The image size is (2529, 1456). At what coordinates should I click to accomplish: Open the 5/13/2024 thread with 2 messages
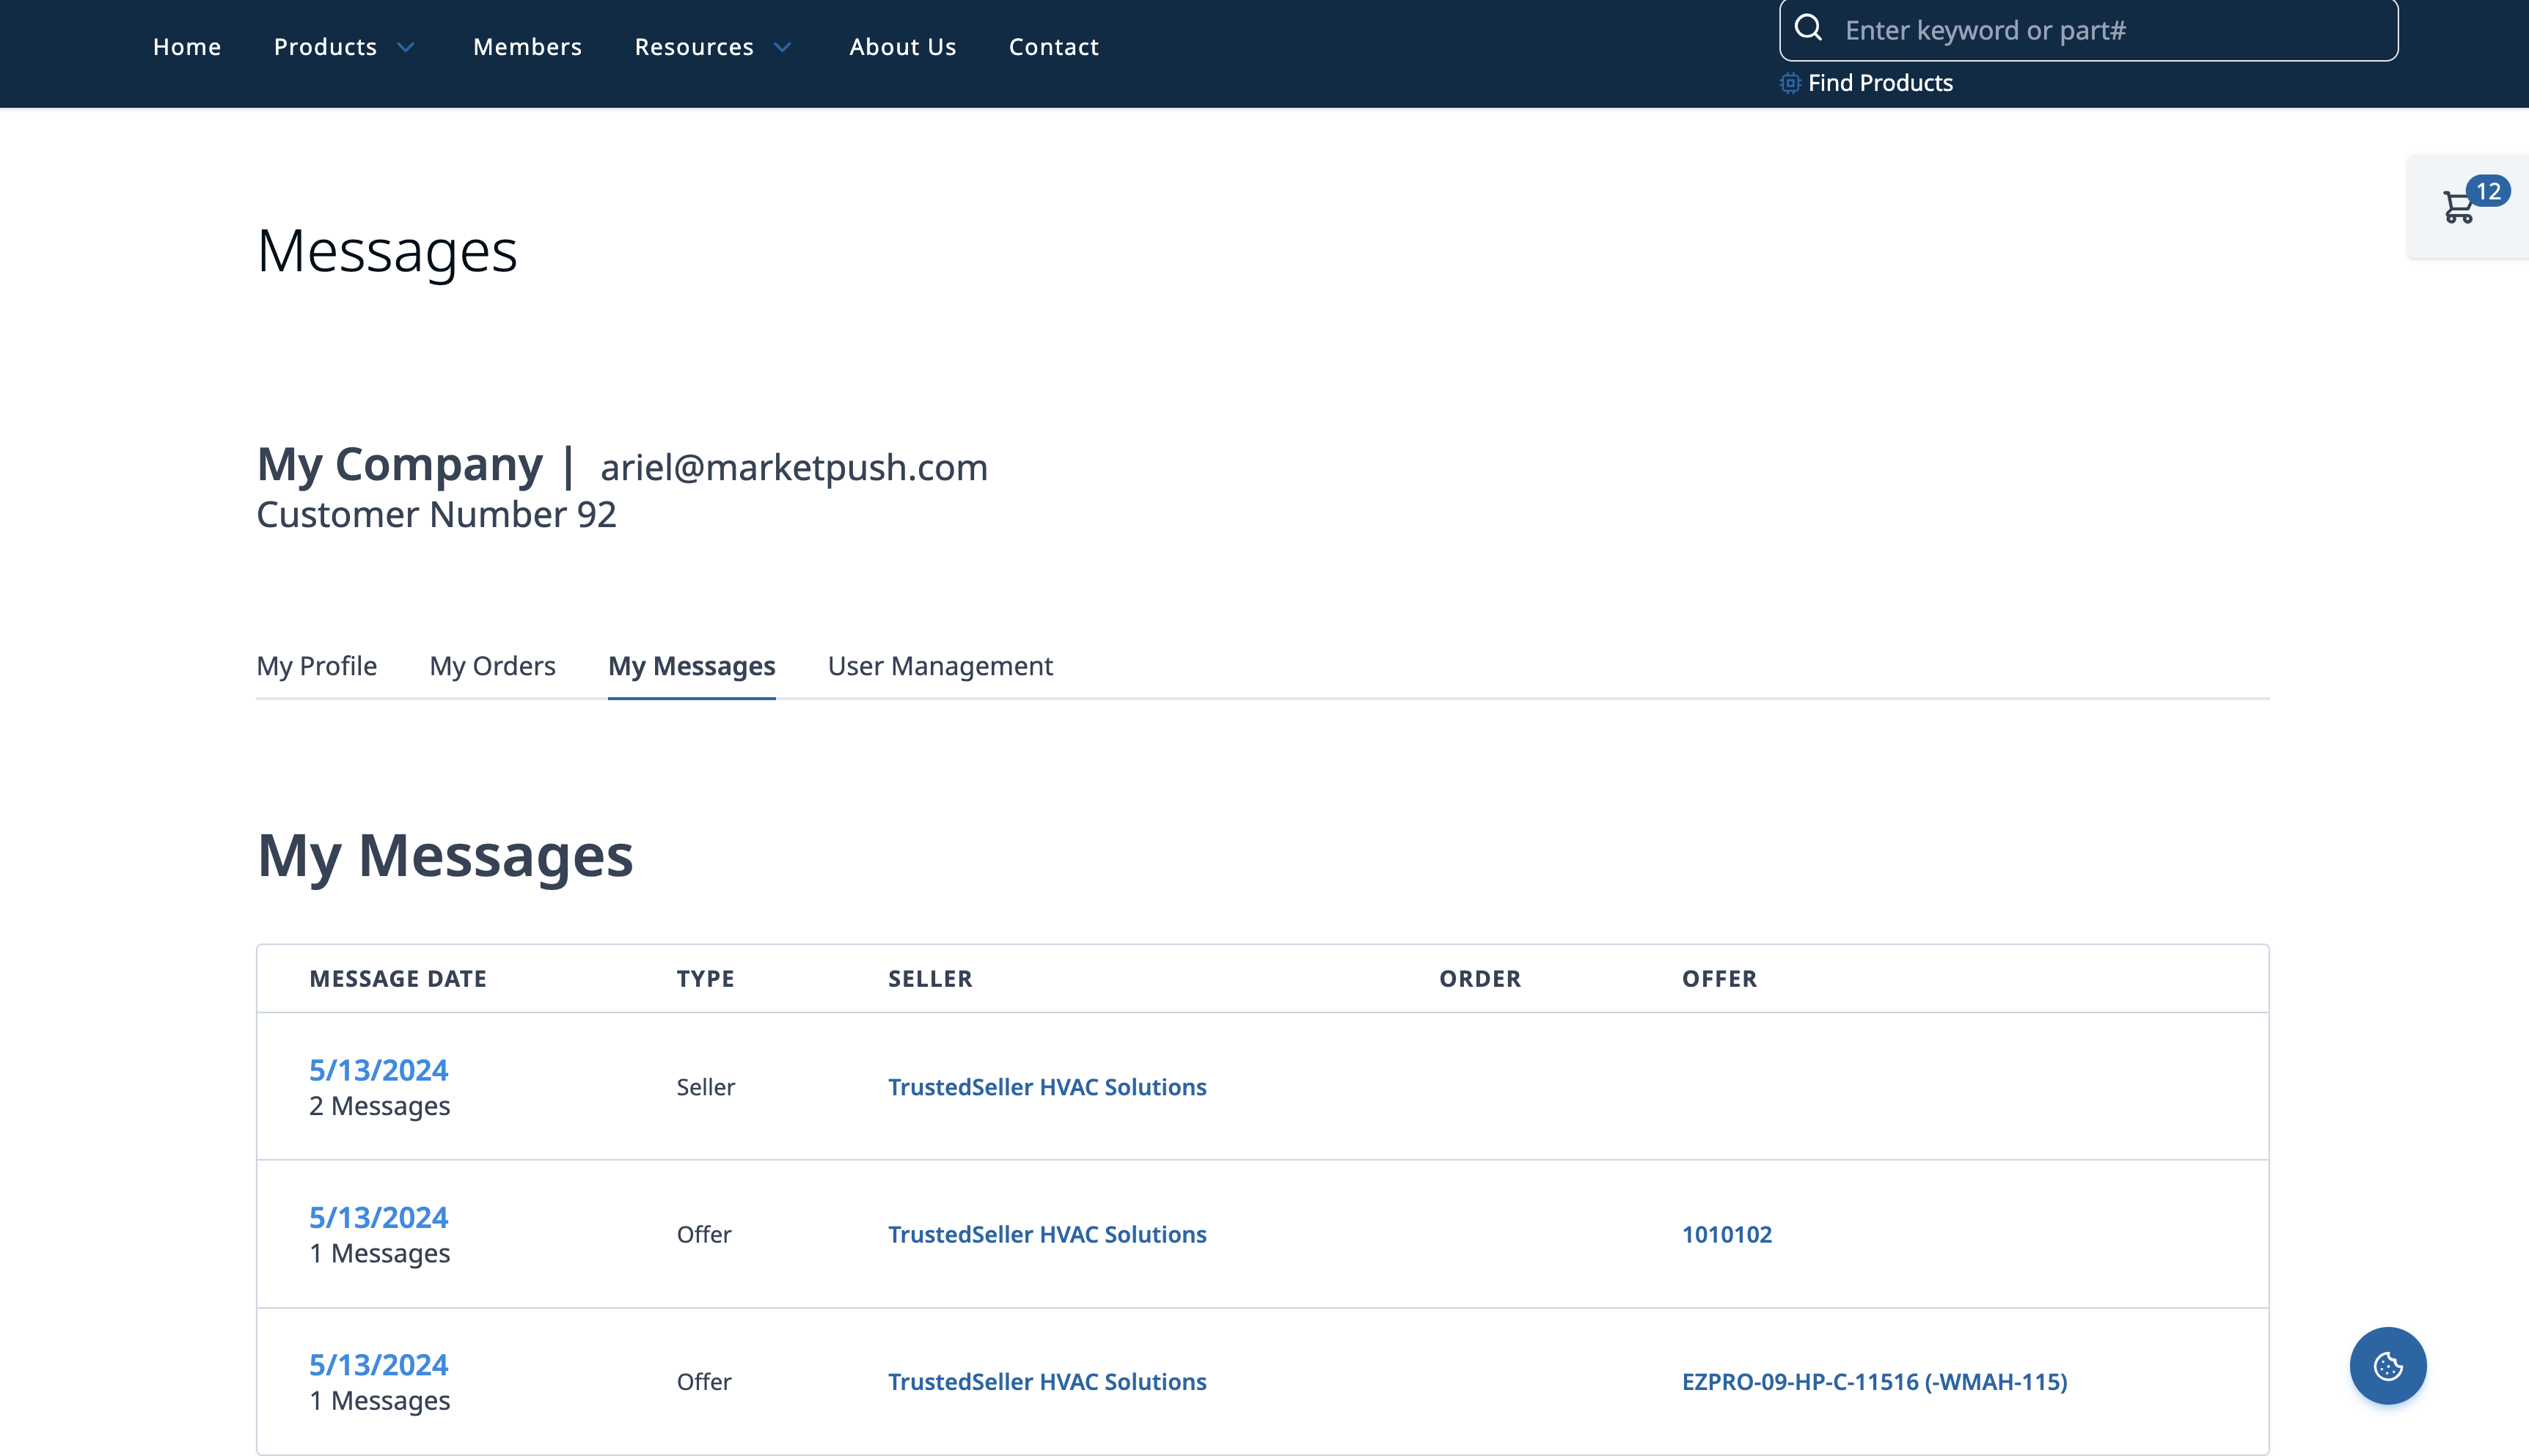point(378,1070)
